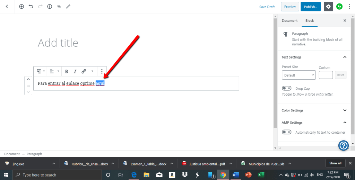Open the text alignment dropdown
The image size is (355, 180).
pyautogui.click(x=53, y=71)
